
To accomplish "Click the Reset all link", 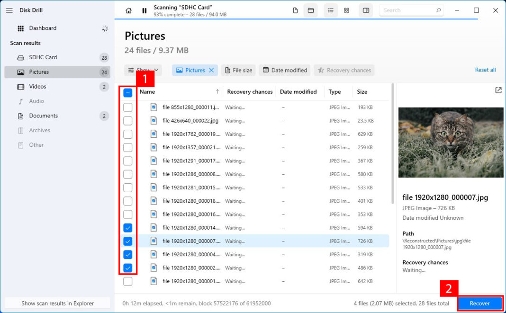I will tap(485, 70).
